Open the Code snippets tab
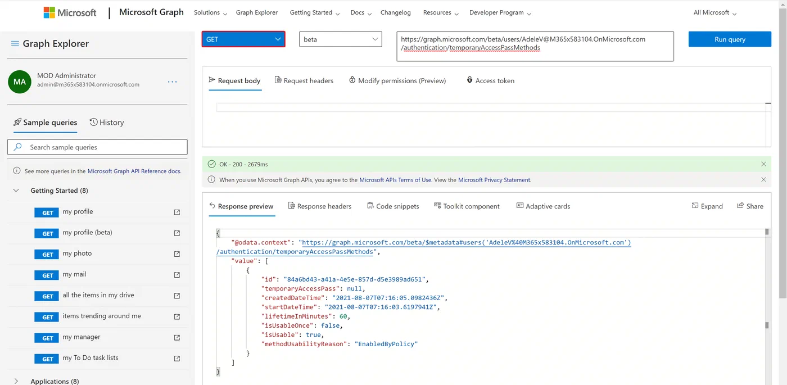 click(393, 206)
